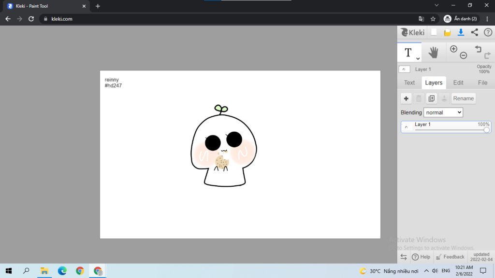Image resolution: width=495 pixels, height=278 pixels.
Task: Delete the layer with trash icon
Action: tap(419, 98)
